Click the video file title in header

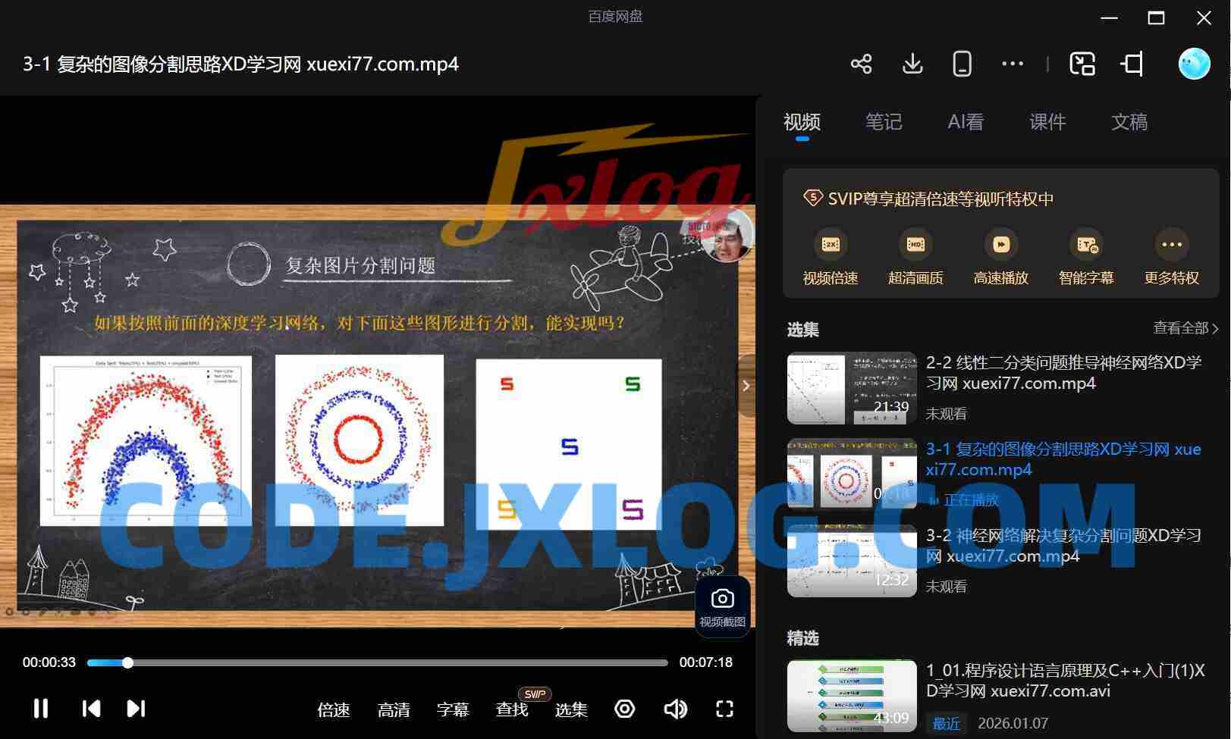pyautogui.click(x=240, y=64)
